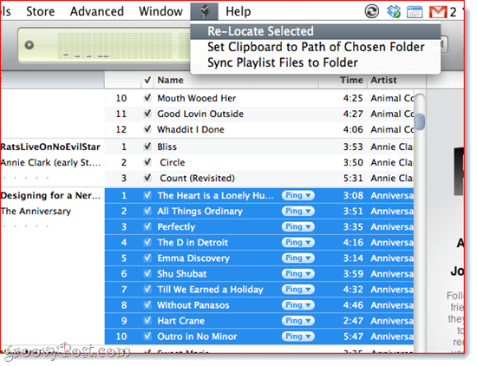Open the Dropbox icon in menu bar

click(x=394, y=12)
